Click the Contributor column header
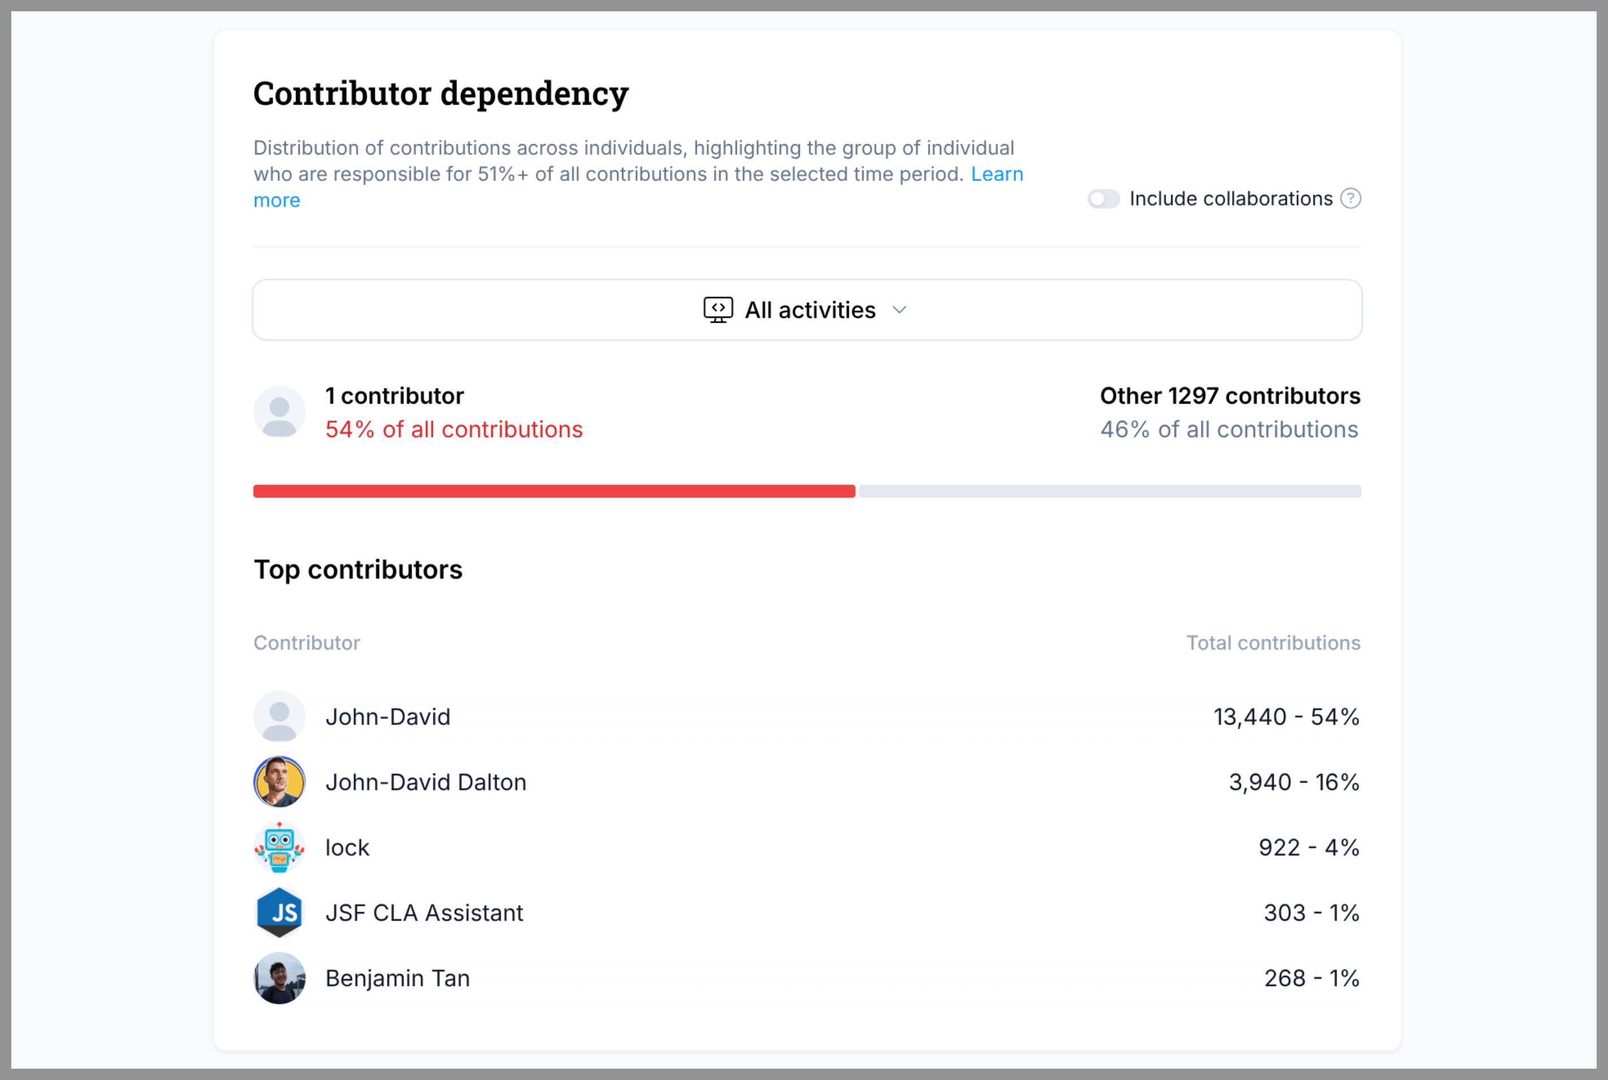Screen dimensions: 1608x1080 pyautogui.click(x=307, y=642)
